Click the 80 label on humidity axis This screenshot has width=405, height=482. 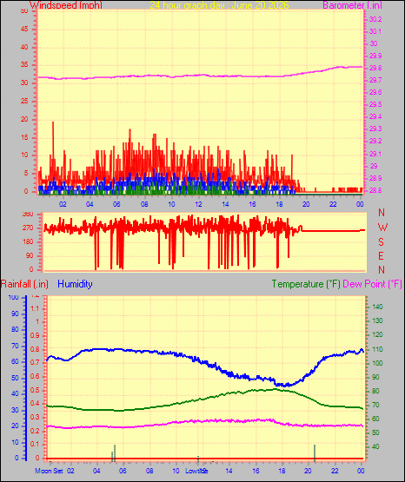click(15, 329)
